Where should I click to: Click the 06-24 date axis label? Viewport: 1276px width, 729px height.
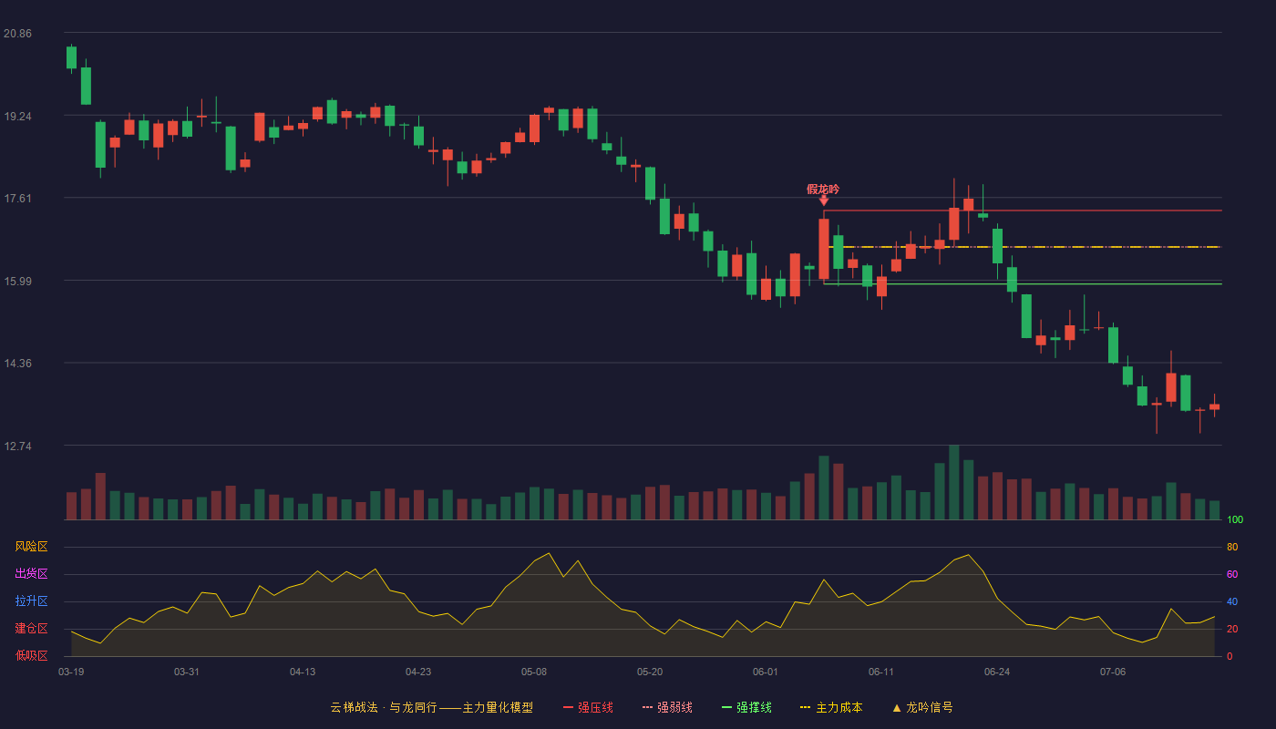997,672
